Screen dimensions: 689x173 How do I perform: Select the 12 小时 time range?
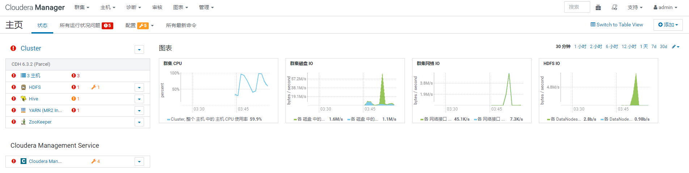click(629, 47)
